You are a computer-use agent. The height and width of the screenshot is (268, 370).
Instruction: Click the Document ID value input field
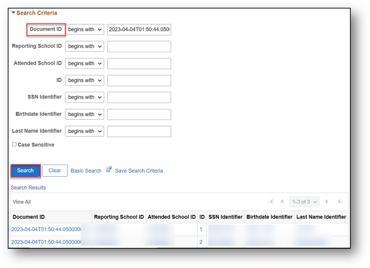tap(139, 29)
